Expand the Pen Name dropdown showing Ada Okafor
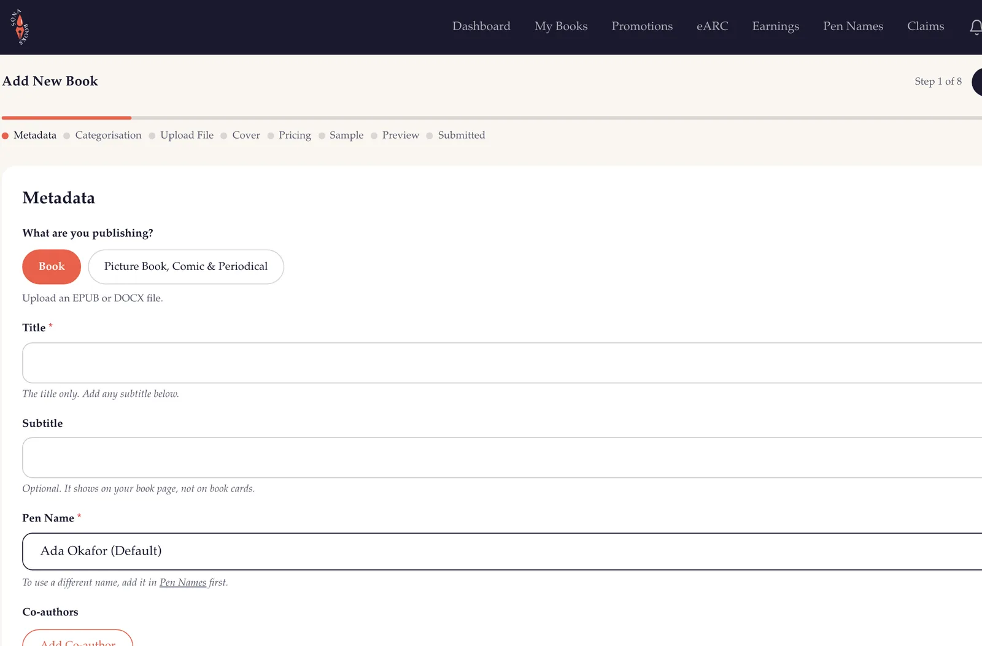Screen dimensions: 982x646 coord(502,552)
